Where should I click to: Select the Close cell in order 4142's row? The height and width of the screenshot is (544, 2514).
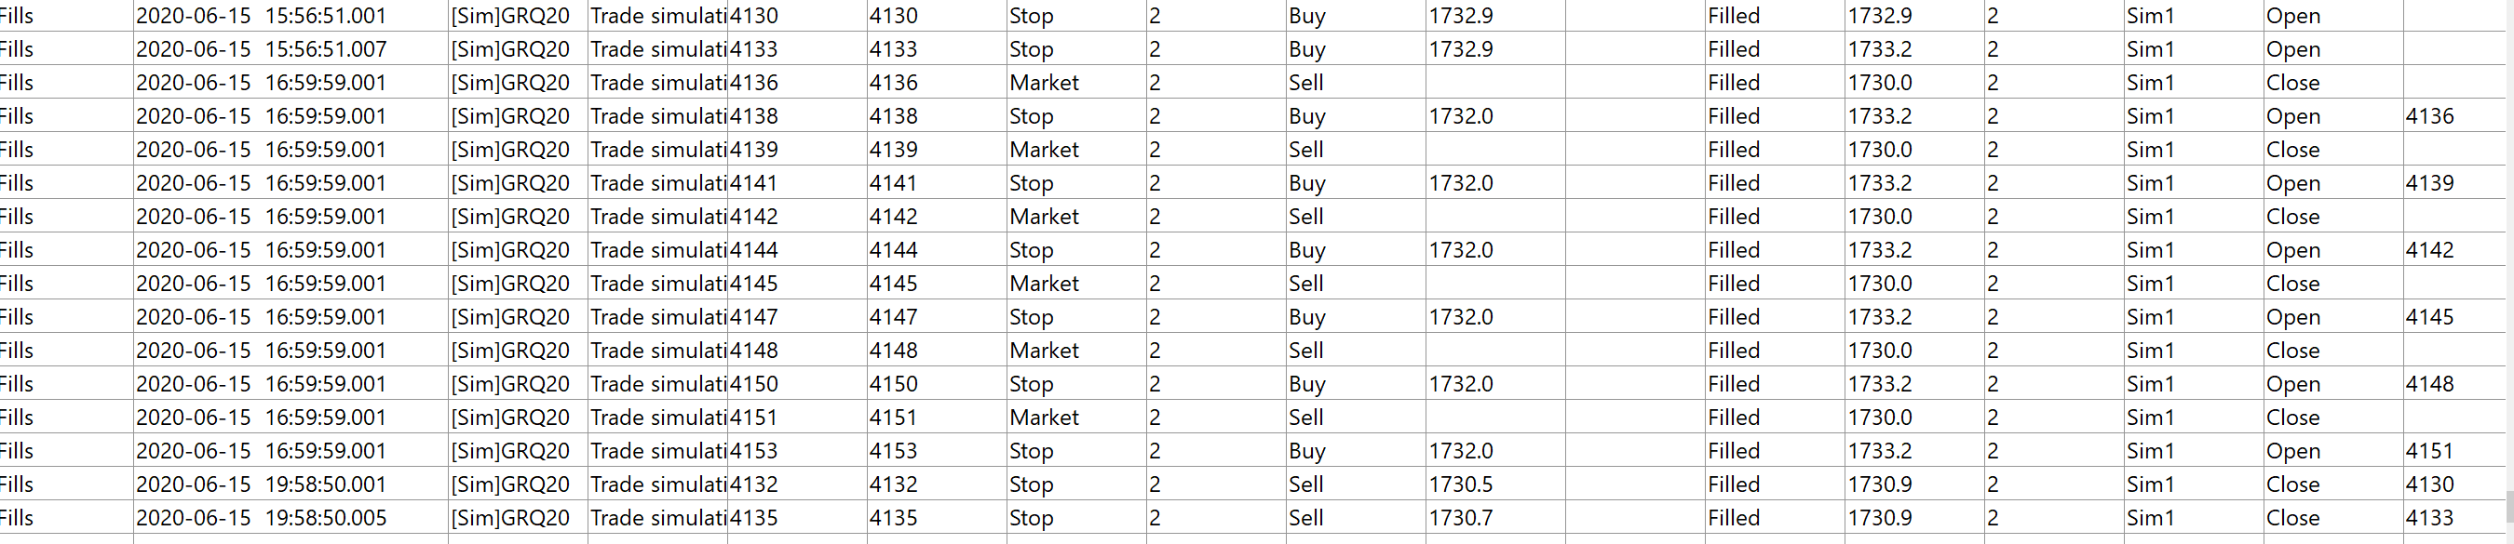[2292, 217]
